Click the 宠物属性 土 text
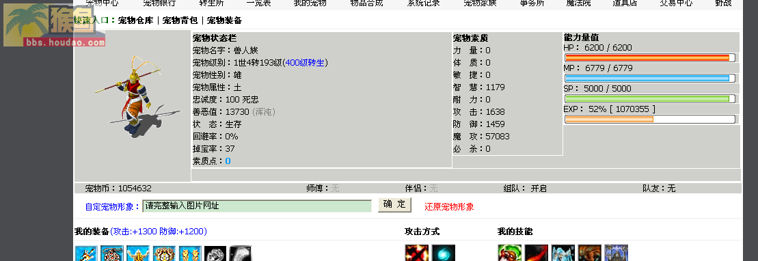The height and width of the screenshot is (261, 758). [217, 87]
